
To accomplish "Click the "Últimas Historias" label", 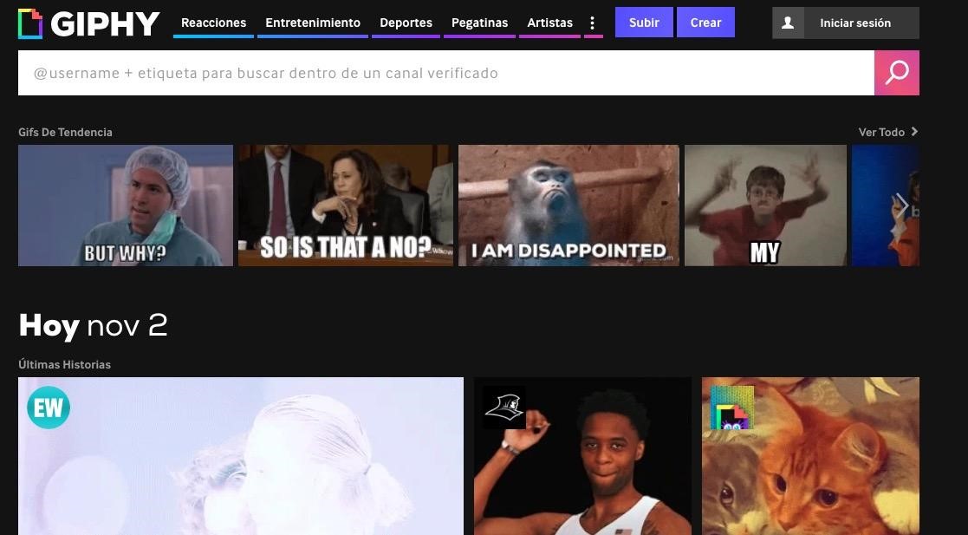I will (x=65, y=364).
